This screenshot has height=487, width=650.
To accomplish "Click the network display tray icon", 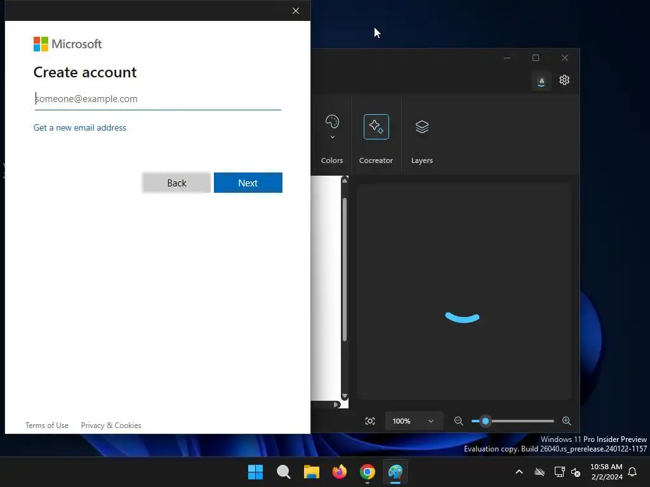I will click(x=559, y=472).
